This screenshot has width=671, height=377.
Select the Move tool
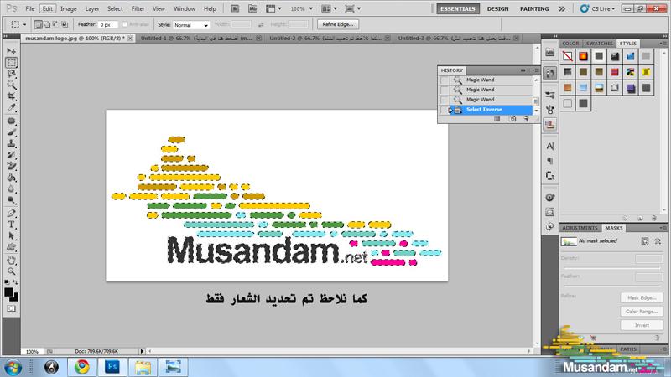point(11,51)
